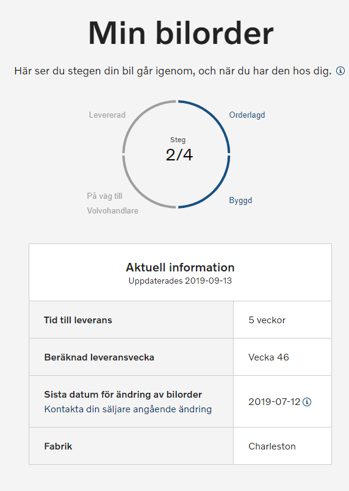
Task: Click the 'Steg 2/4' progress text
Action: 179,150
